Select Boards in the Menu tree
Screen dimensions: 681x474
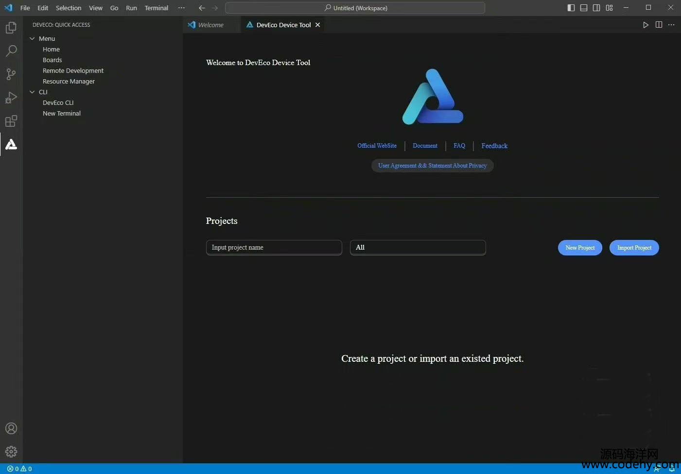click(52, 60)
